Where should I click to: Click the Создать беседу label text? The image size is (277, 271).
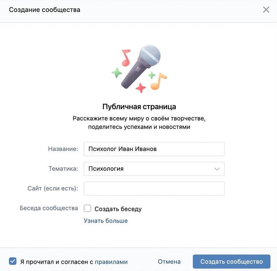click(118, 209)
